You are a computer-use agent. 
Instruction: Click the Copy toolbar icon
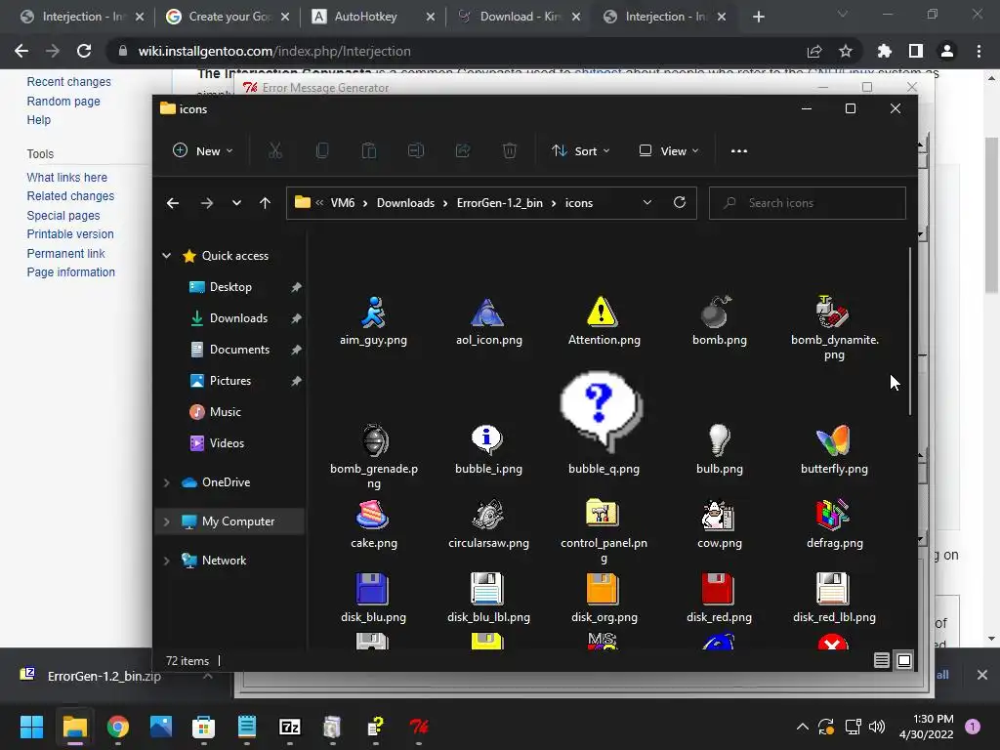[322, 150]
